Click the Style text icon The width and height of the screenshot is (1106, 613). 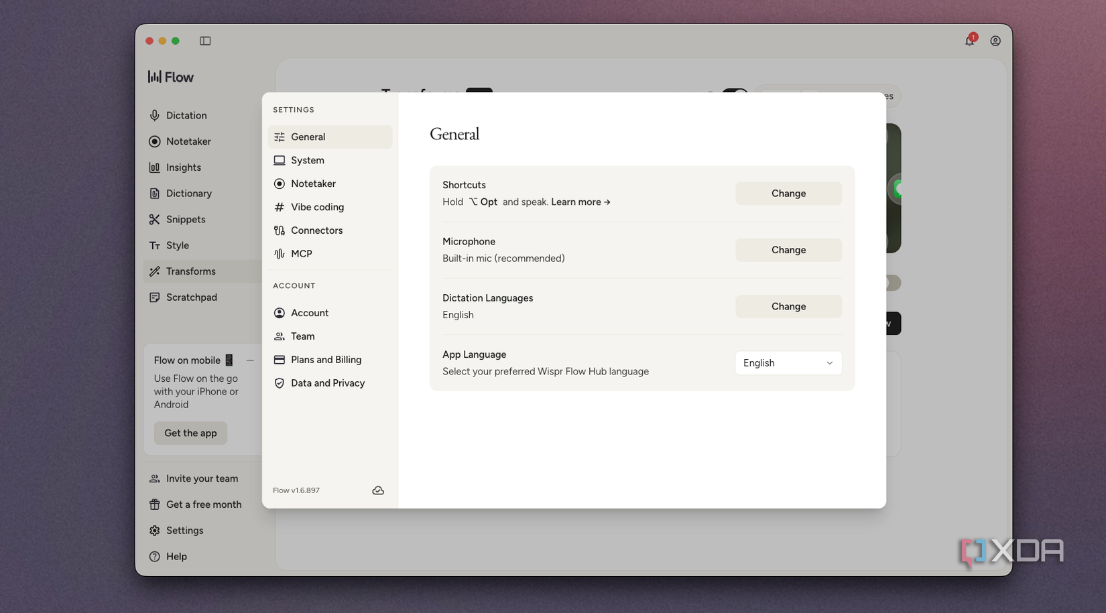point(155,245)
